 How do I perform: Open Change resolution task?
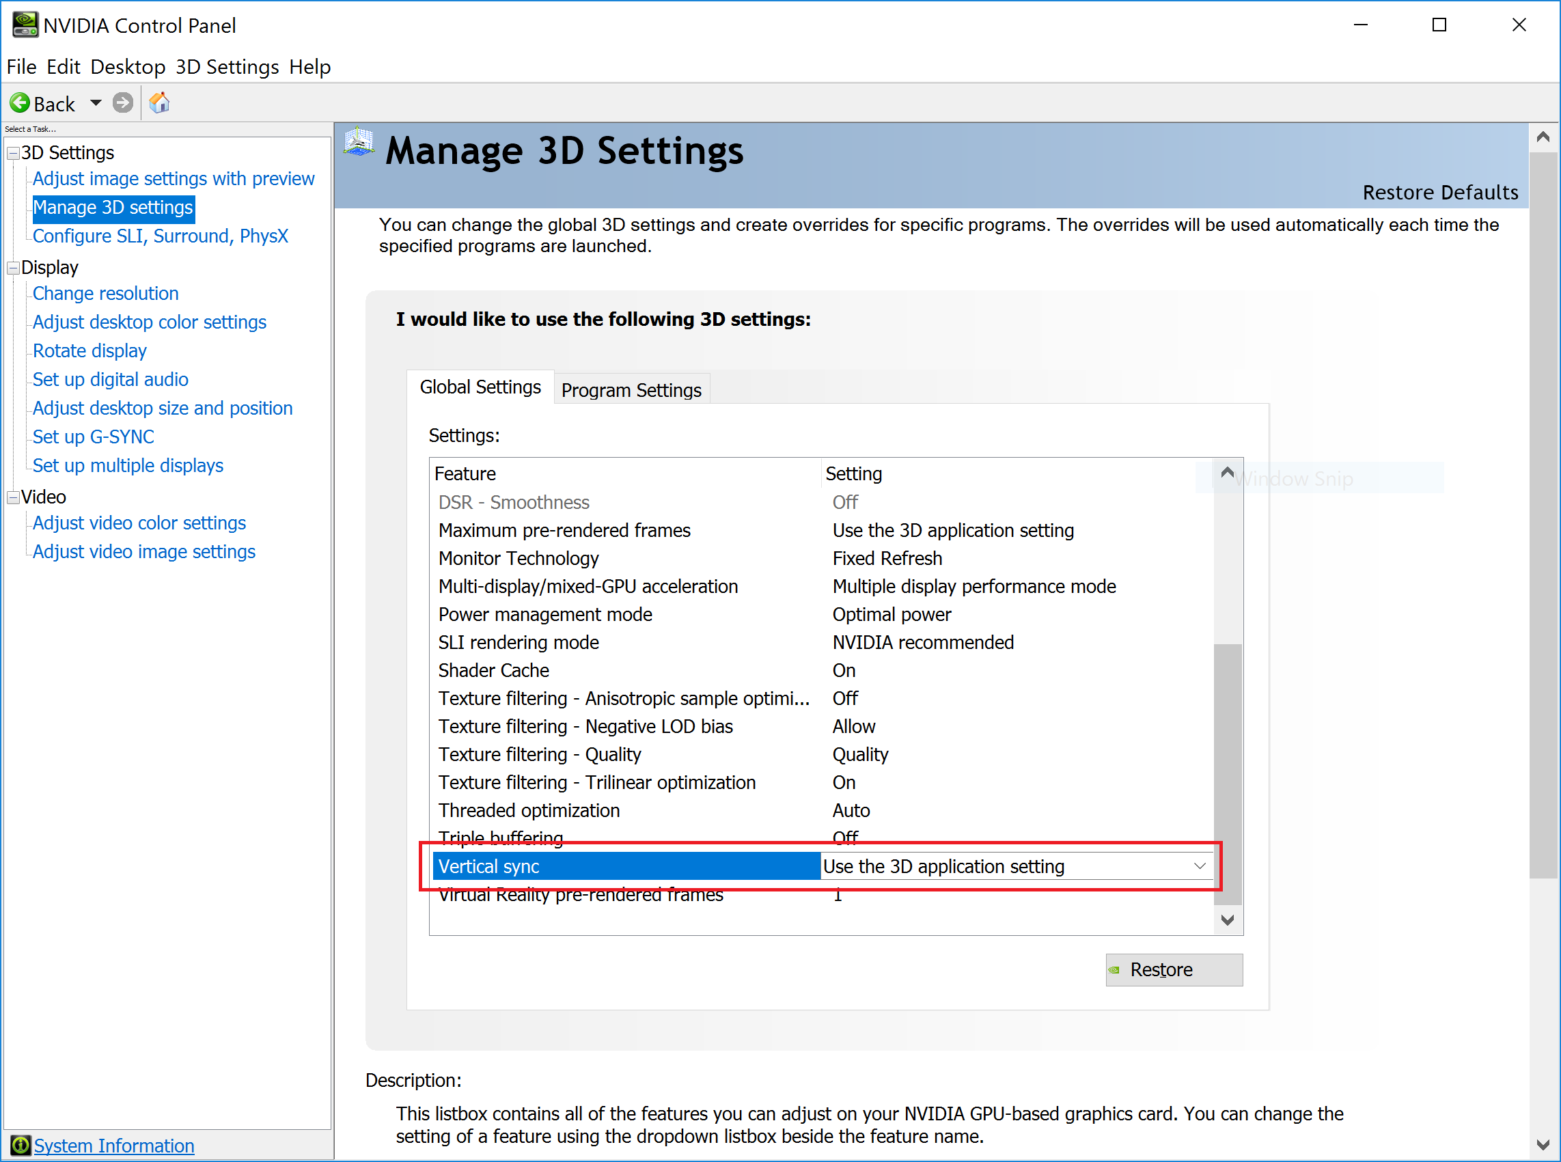click(105, 293)
